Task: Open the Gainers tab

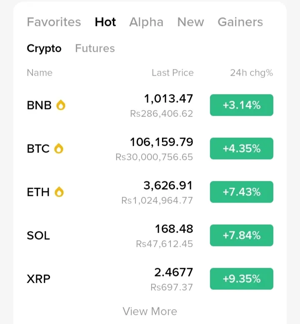Action: 240,22
